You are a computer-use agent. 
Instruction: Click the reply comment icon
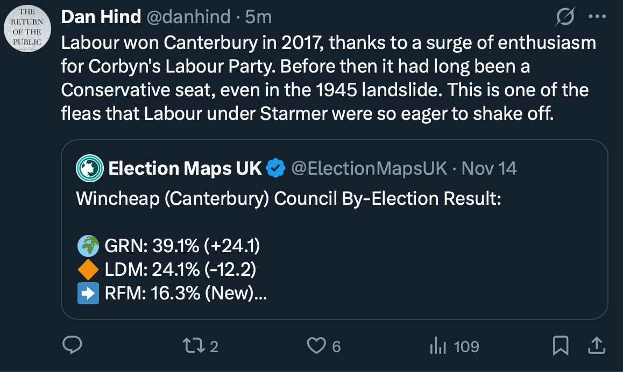[x=72, y=346]
